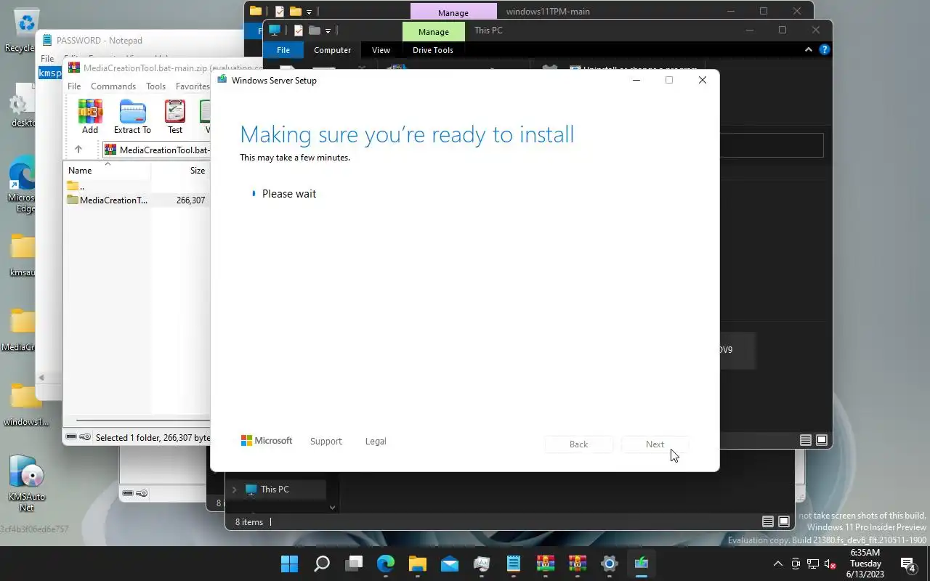Click the Extract To icon in WinRAR
Image resolution: width=930 pixels, height=581 pixels.
132,117
